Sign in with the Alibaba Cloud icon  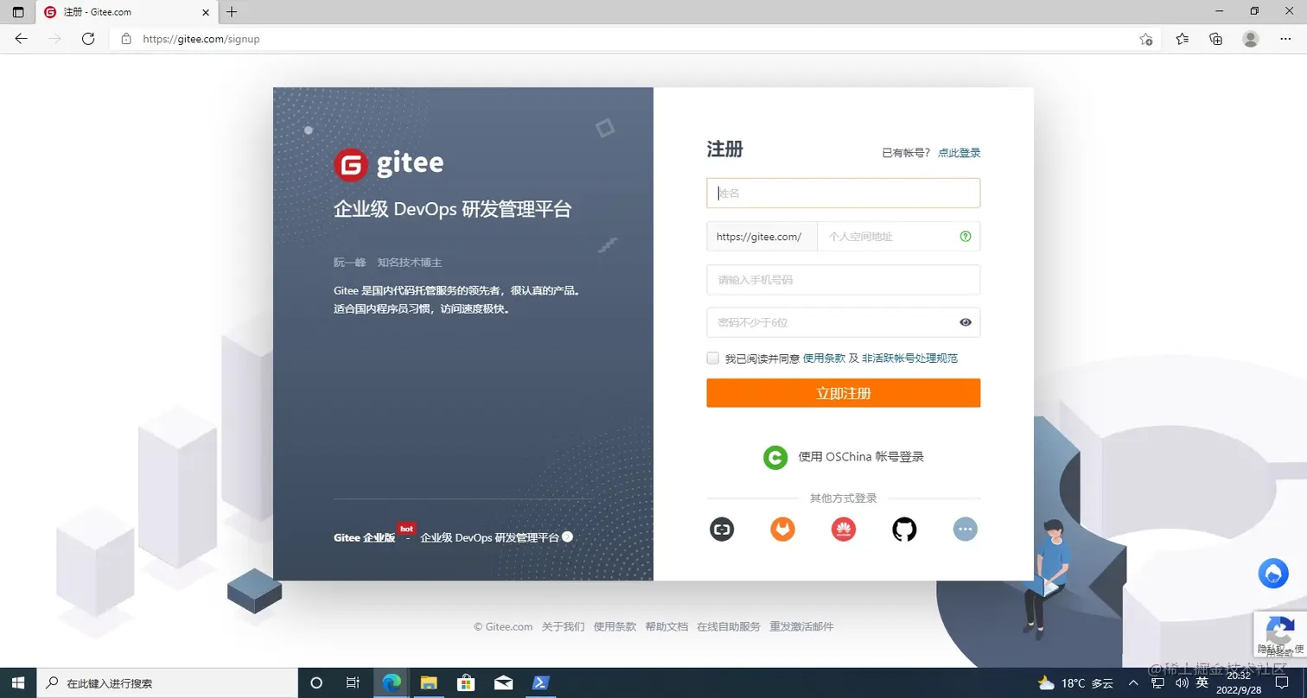pyautogui.click(x=722, y=529)
